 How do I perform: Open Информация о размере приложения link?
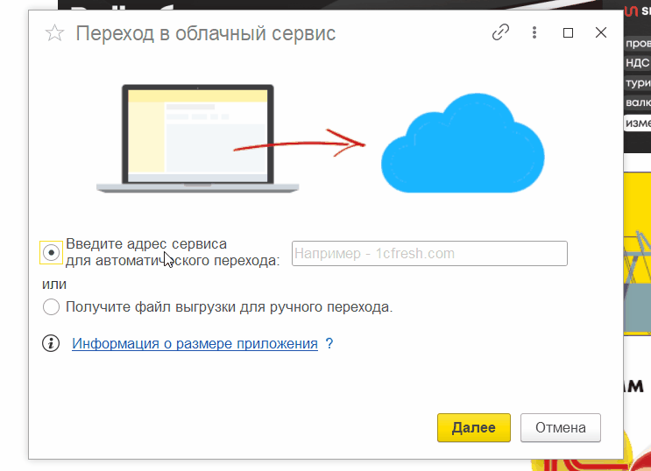[x=195, y=343]
